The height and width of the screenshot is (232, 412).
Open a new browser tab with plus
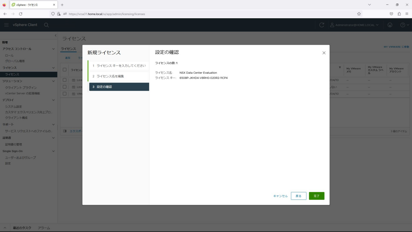(62, 5)
